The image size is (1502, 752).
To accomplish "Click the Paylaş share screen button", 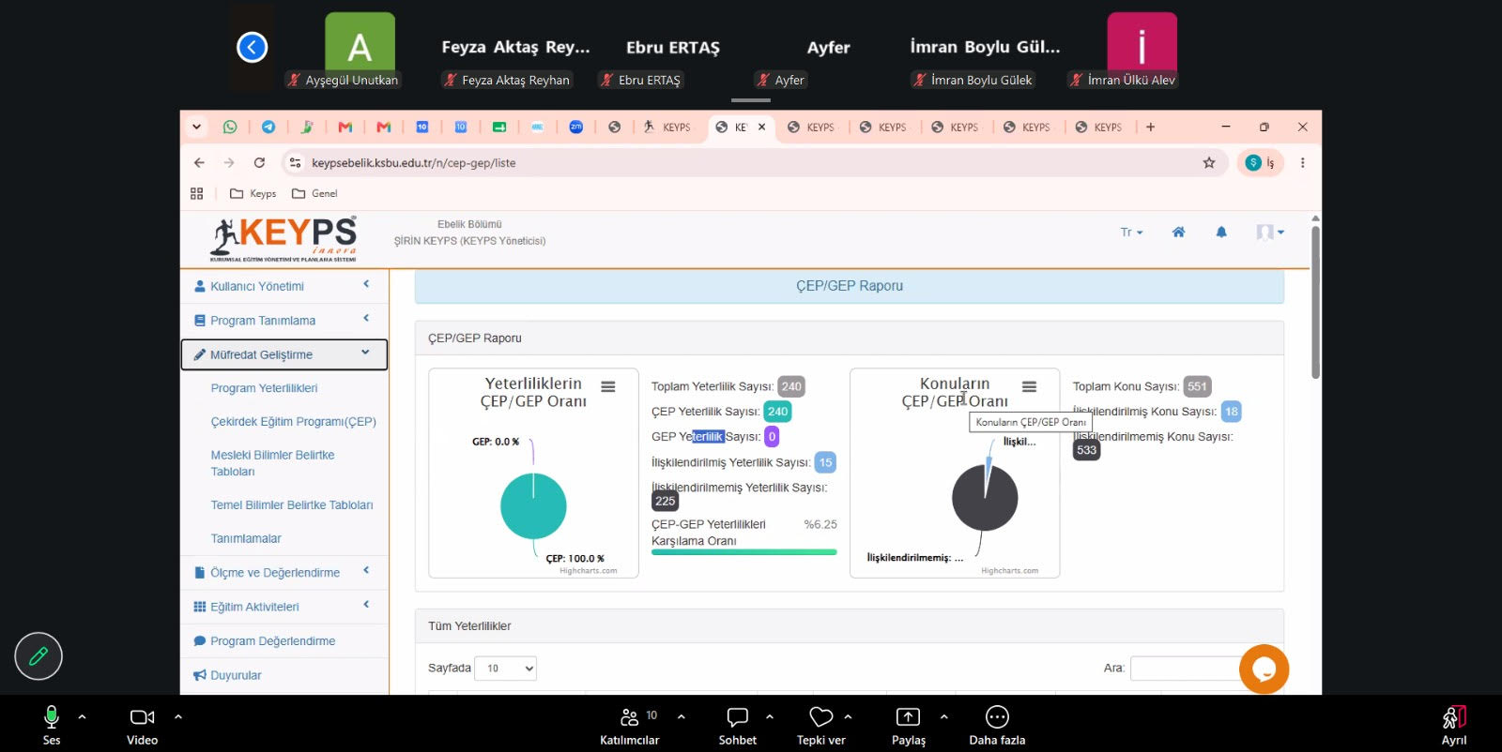I will (x=909, y=725).
